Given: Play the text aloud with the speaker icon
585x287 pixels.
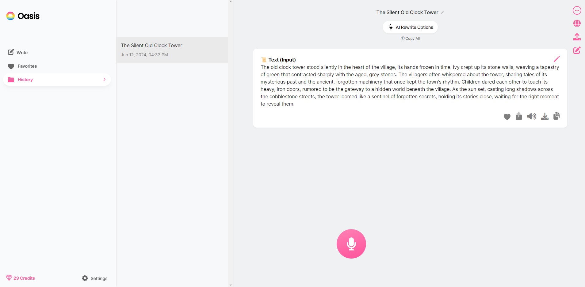Looking at the screenshot, I should [532, 116].
